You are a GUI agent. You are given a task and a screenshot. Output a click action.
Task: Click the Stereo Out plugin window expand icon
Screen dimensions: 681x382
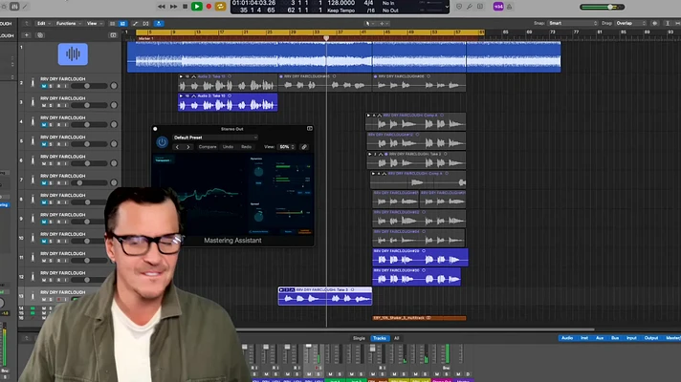click(x=310, y=129)
